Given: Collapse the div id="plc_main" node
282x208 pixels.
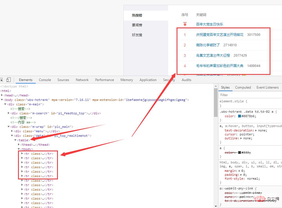Looking at the screenshot, I should click(8, 126).
